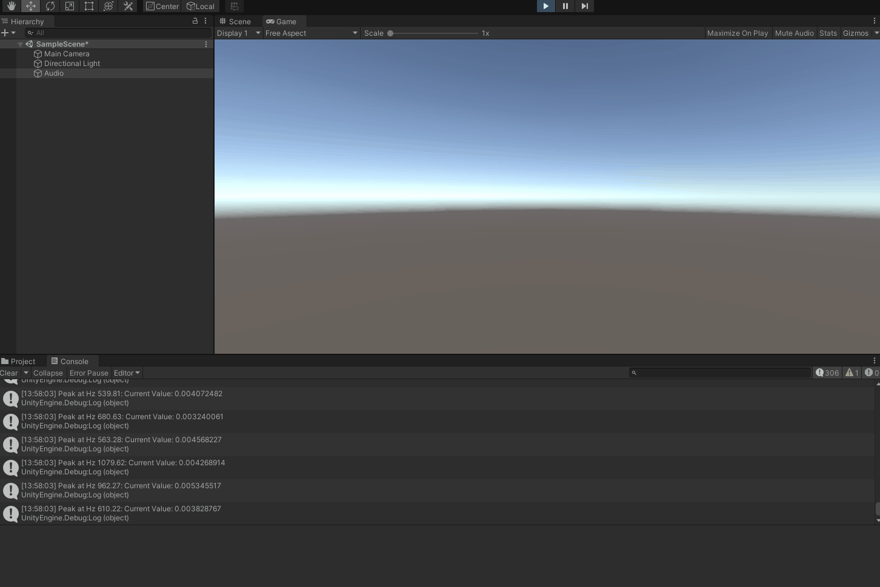Switch to the Game tab
Image resolution: width=880 pixels, height=587 pixels.
pyautogui.click(x=282, y=21)
